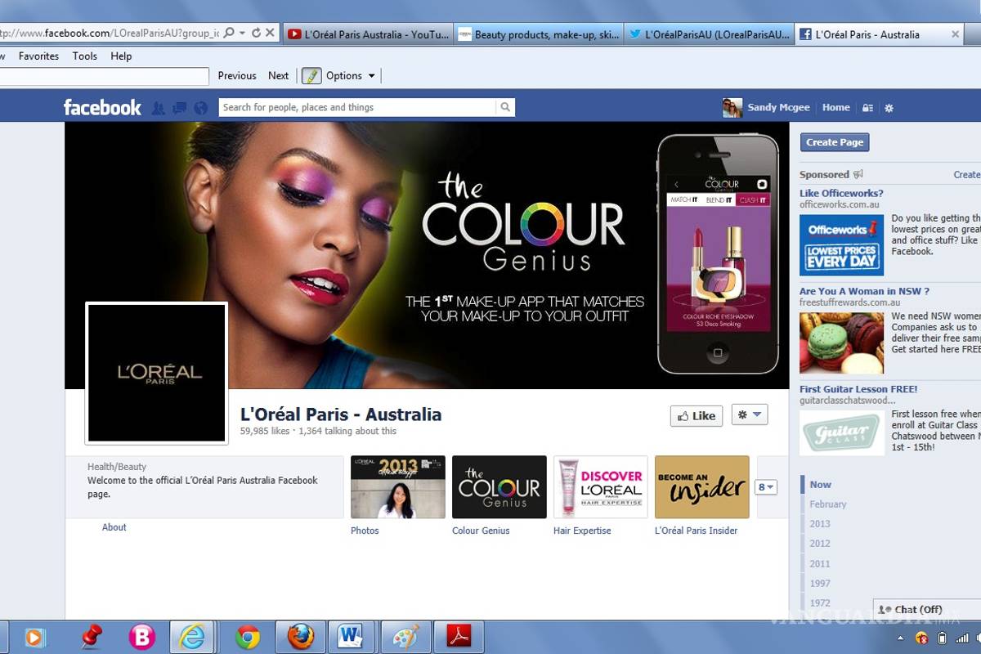The width and height of the screenshot is (981, 654).
Task: Open the Facebook messages icon
Action: (178, 107)
